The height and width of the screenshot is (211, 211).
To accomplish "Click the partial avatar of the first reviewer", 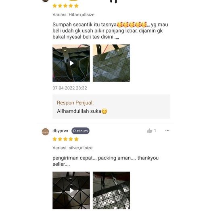I will point(46,1).
